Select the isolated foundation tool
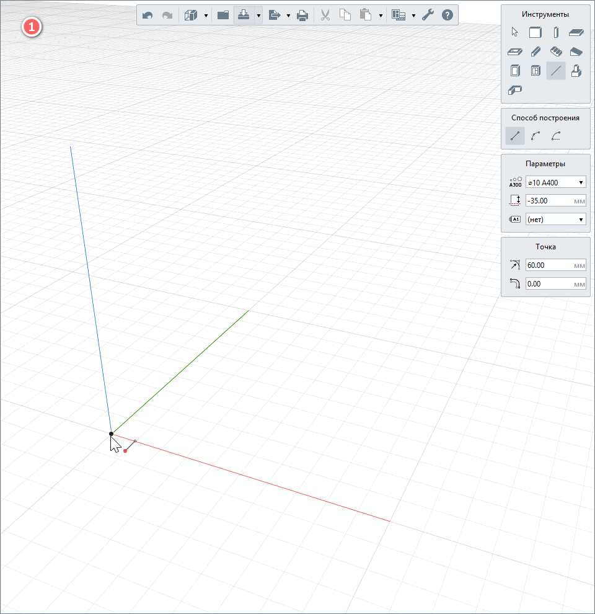The image size is (595, 614). (576, 71)
